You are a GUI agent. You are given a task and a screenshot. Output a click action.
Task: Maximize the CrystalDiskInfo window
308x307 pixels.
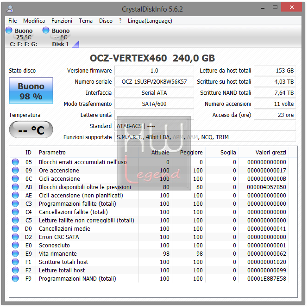pyautogui.click(x=275, y=7)
